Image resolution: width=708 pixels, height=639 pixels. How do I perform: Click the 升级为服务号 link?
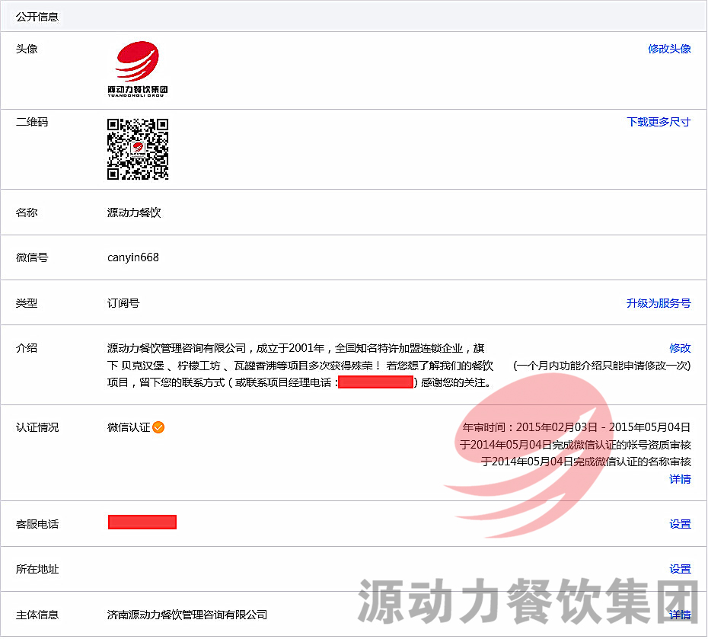coord(659,303)
